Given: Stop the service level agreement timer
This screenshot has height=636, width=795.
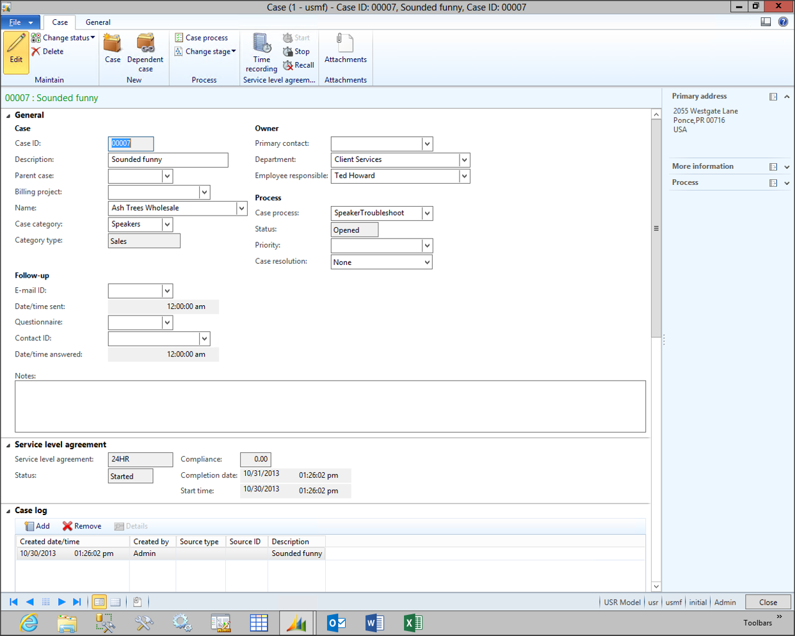Looking at the screenshot, I should coord(296,52).
